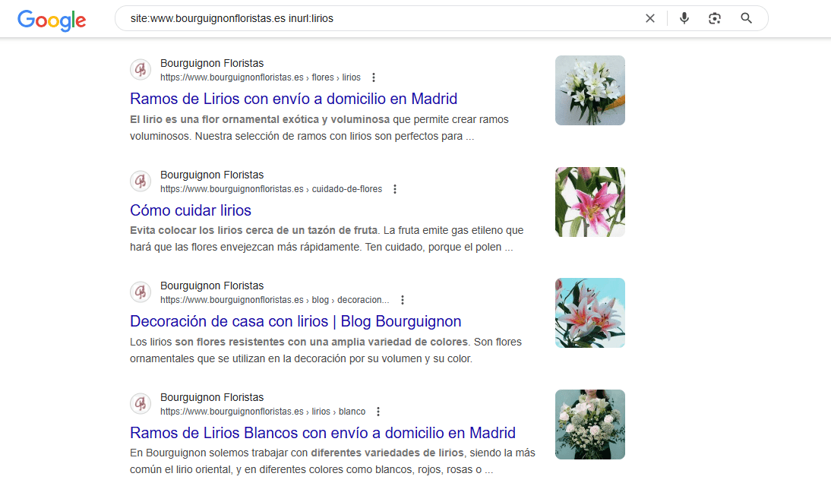Screen dimensions: 831x486
Task: Click white lilies bouquet thumbnail
Action: tap(590, 90)
